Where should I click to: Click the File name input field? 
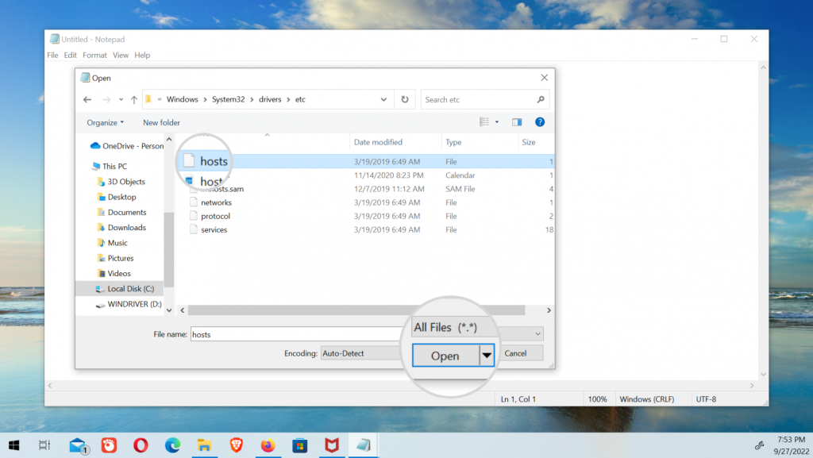pos(294,334)
